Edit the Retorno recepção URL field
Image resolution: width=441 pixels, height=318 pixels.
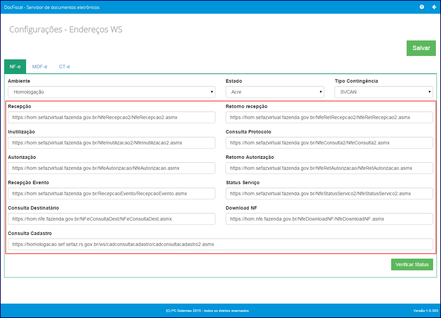[x=329, y=117]
